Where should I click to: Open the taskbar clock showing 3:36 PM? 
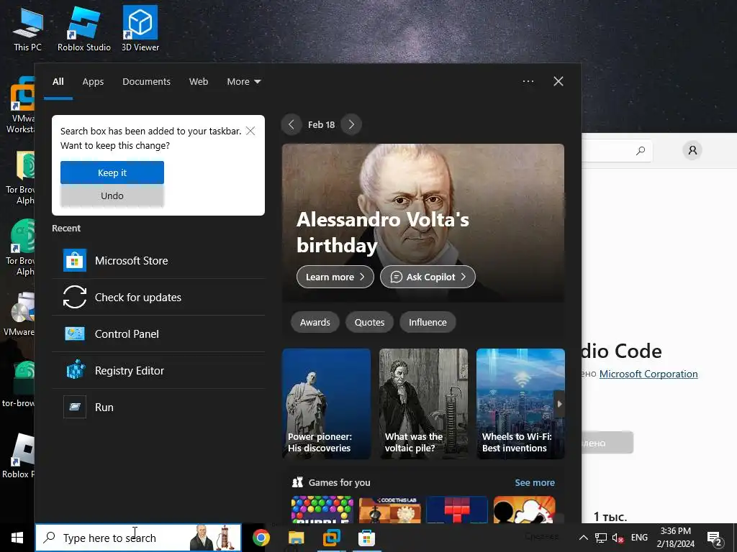click(x=675, y=538)
